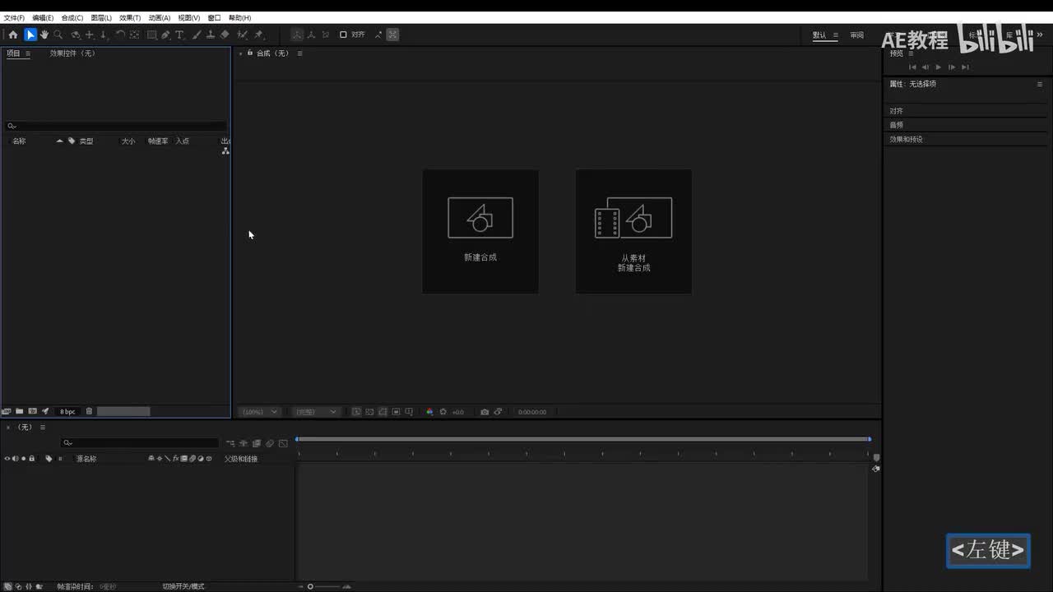Select the Puppet Pin tool
The height and width of the screenshot is (592, 1053).
click(x=258, y=35)
